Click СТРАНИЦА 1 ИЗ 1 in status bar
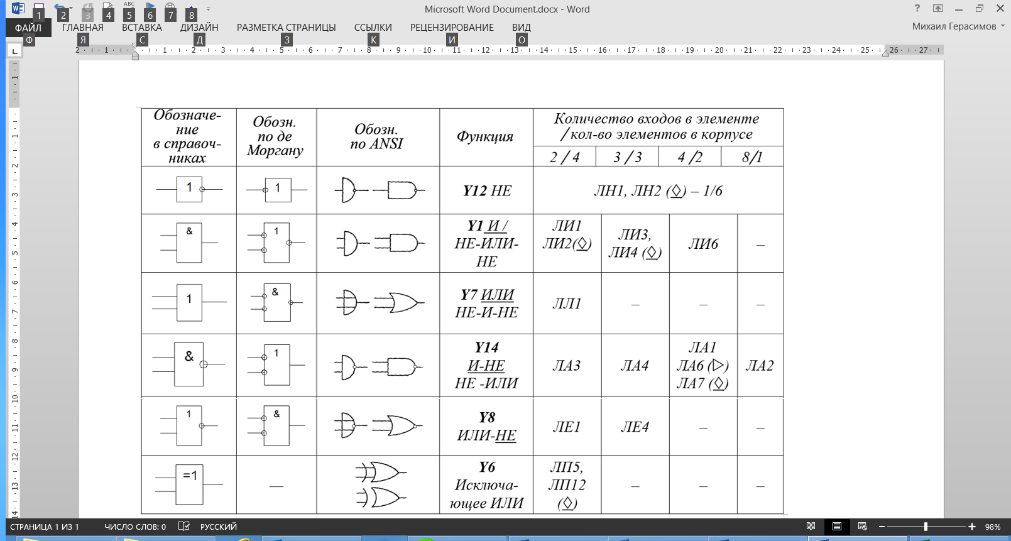The image size is (1011, 541). 44,527
